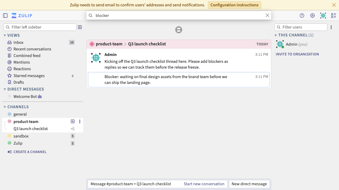Open the help menu icon
Screen dimensions: 339x190
302,16
